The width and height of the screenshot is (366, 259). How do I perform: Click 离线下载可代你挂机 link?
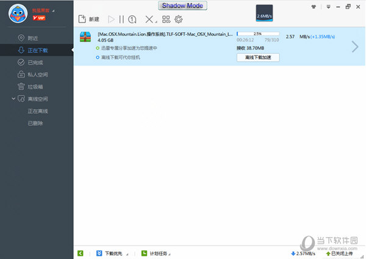click(121, 57)
